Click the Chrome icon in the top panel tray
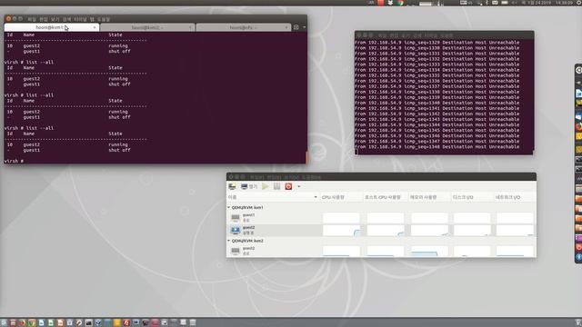582x327 pixels. (x=400, y=3)
